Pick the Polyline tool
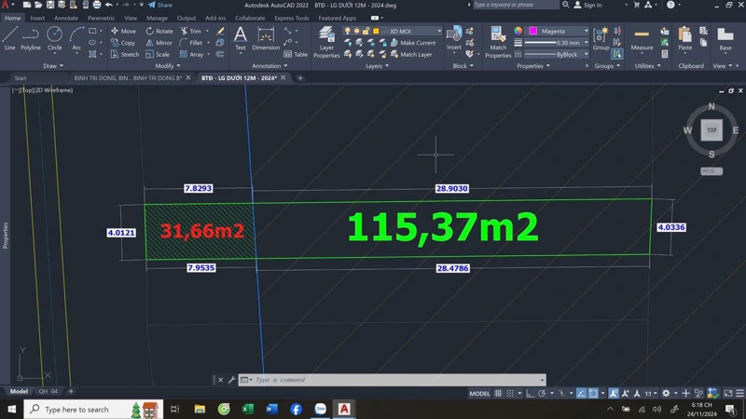The height and width of the screenshot is (419, 746). point(31,38)
